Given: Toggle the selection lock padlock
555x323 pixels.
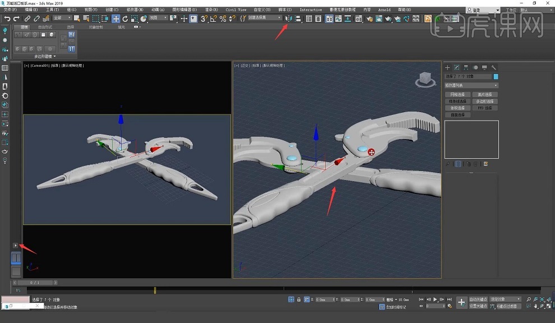Looking at the screenshot, I should point(298,299).
